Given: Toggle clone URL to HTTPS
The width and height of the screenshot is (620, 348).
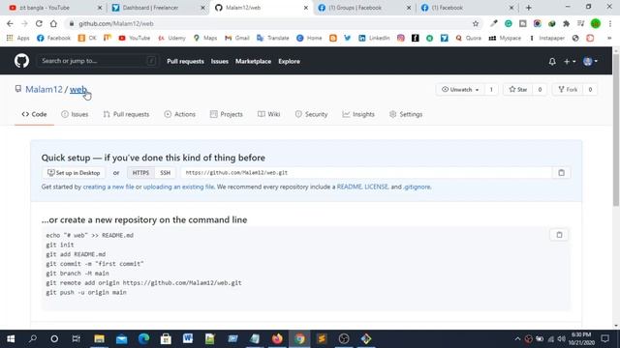Looking at the screenshot, I should click(x=140, y=173).
